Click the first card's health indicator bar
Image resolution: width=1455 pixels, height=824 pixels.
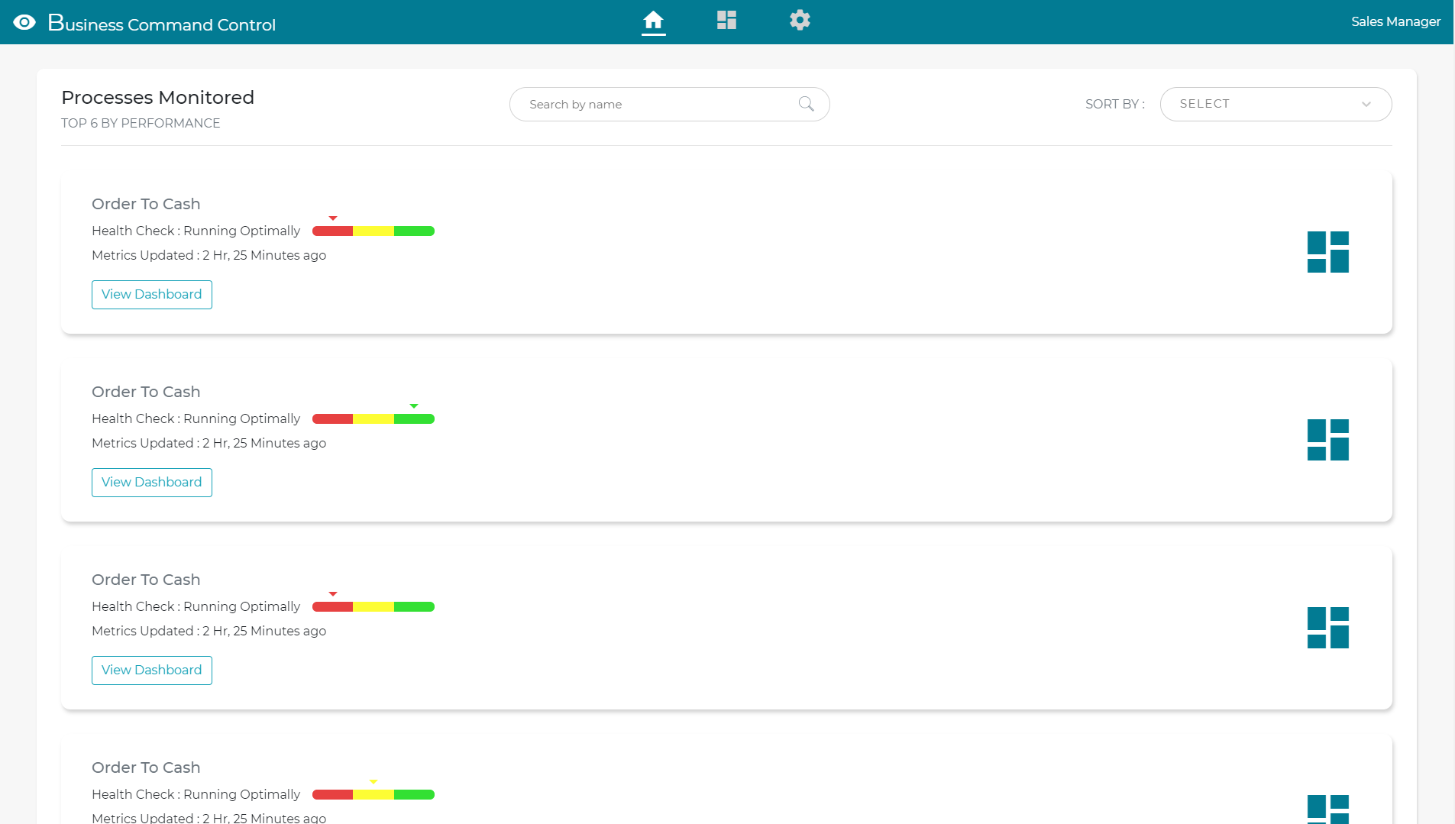pyautogui.click(x=373, y=231)
